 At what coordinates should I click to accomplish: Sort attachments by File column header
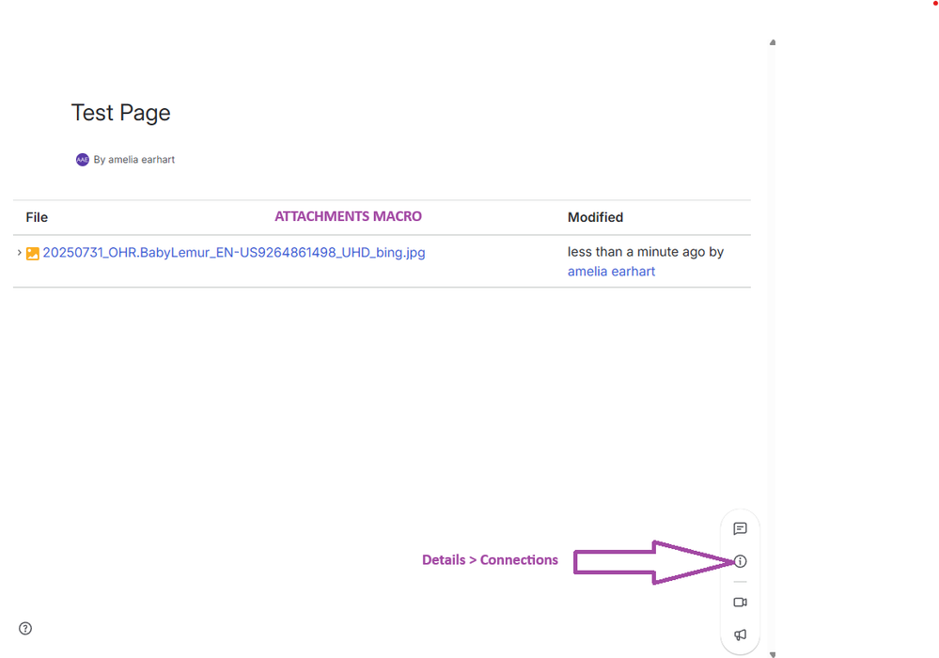(37, 217)
